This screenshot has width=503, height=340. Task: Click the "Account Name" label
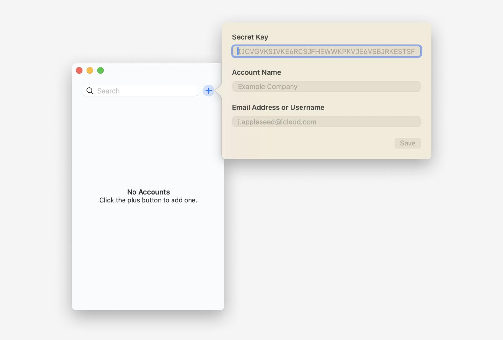256,72
